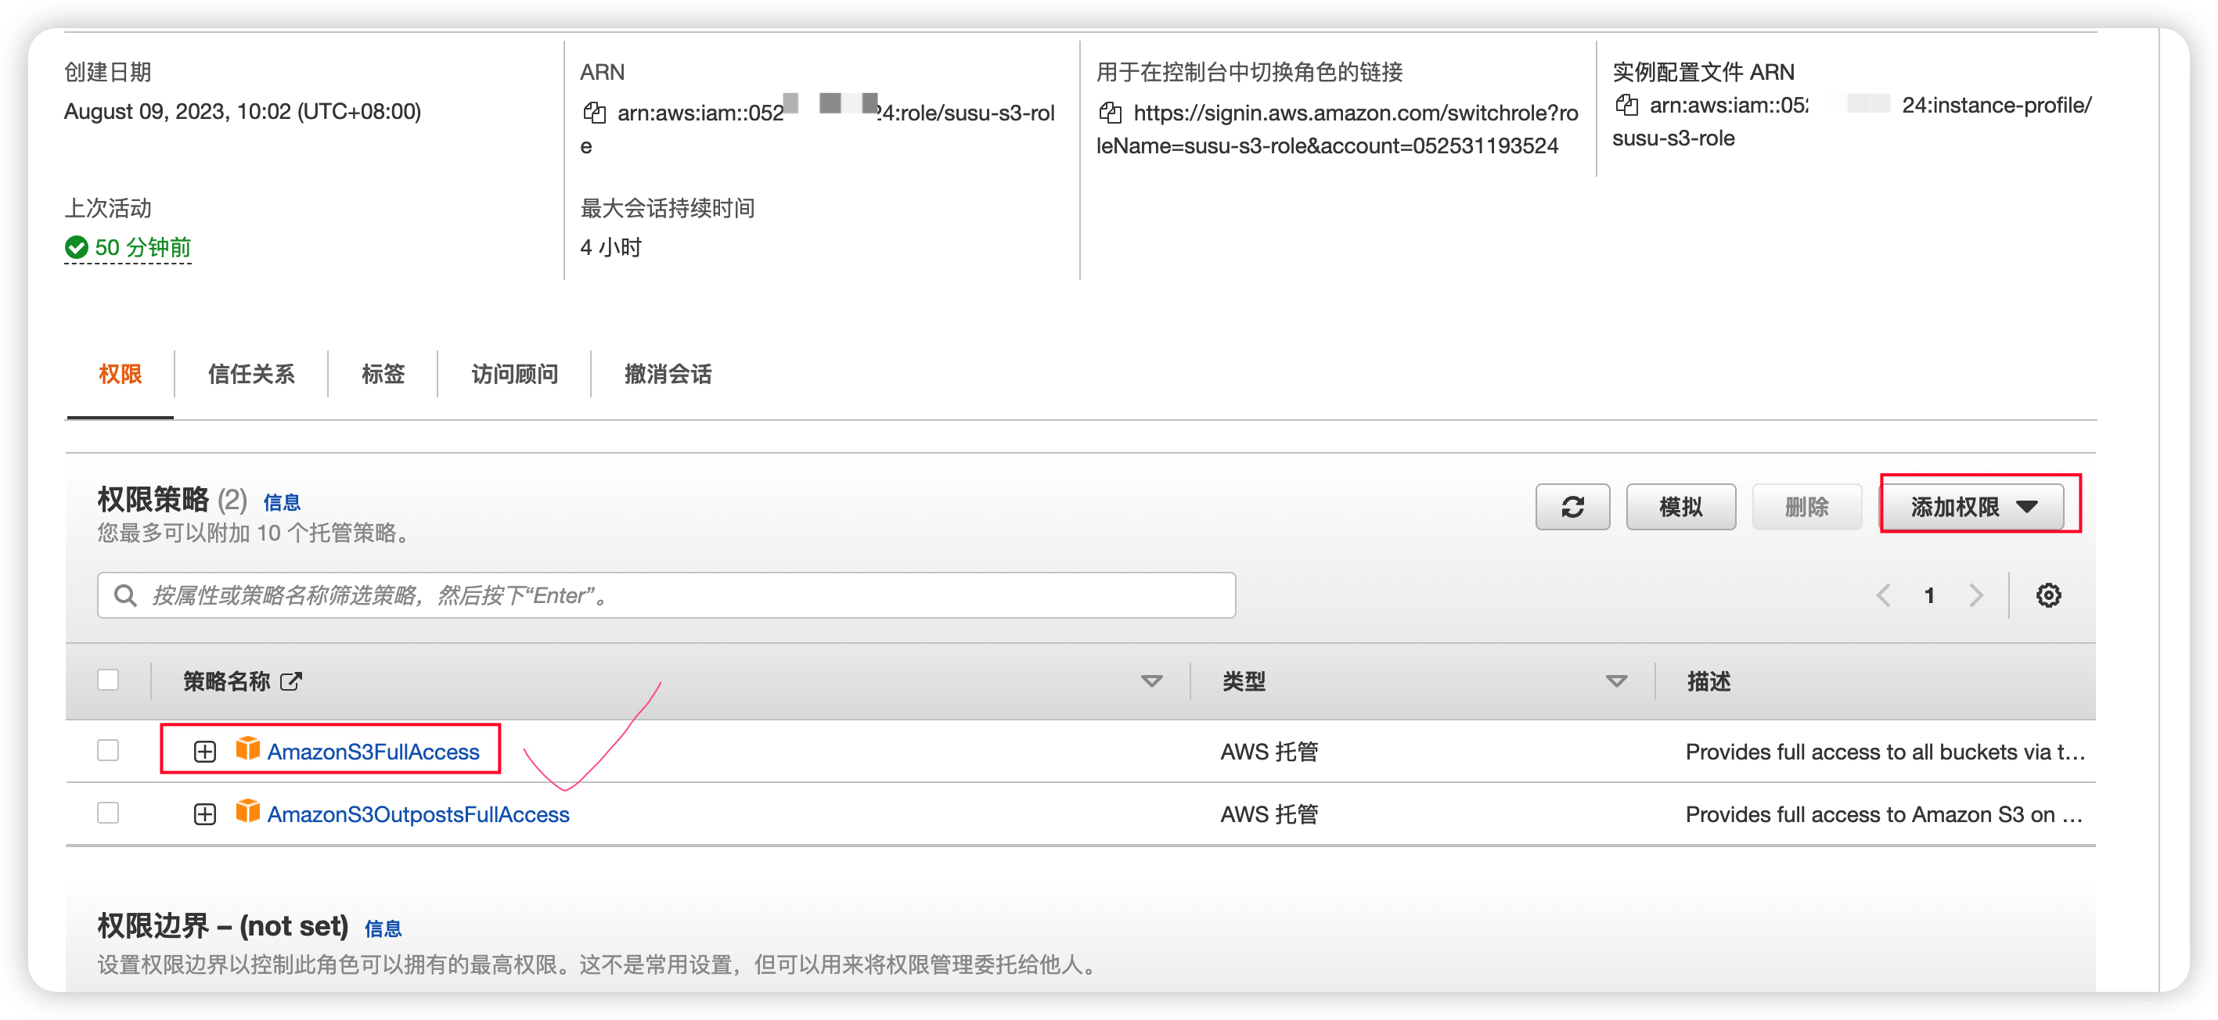Open the 添加权限 dropdown

1972,507
